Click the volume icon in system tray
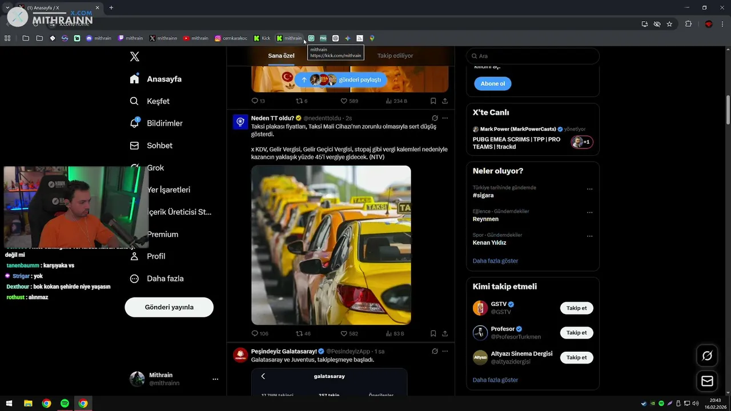 coord(695,404)
